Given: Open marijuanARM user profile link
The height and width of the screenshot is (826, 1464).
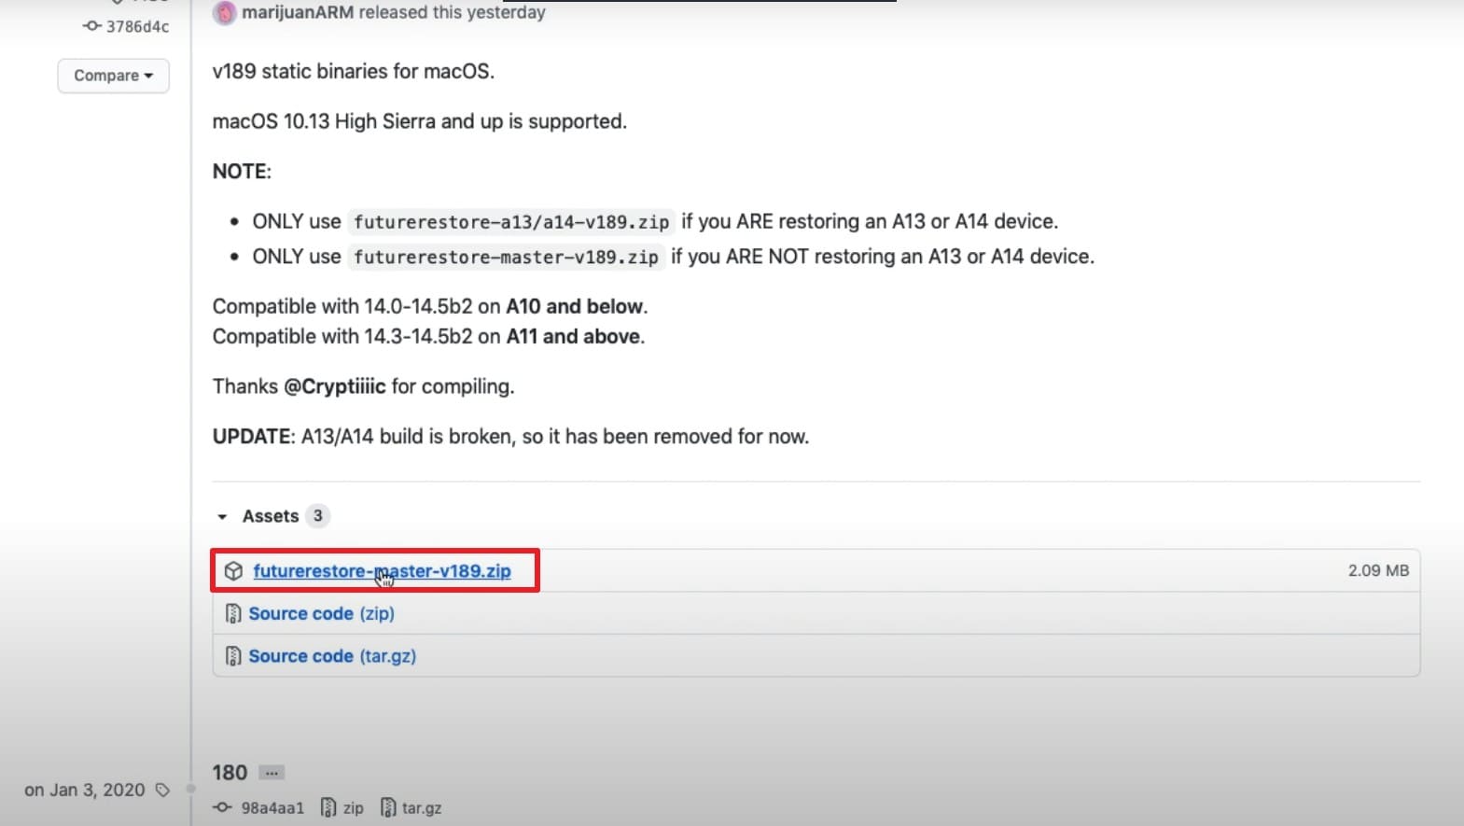Looking at the screenshot, I should [299, 12].
